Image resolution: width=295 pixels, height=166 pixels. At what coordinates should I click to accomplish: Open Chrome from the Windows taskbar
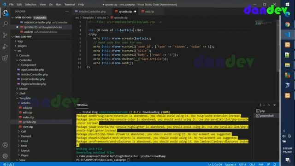coord(287,24)
